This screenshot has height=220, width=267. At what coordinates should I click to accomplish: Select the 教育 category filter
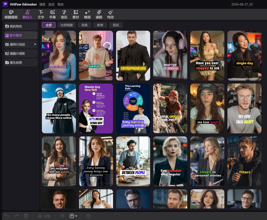(x=100, y=25)
